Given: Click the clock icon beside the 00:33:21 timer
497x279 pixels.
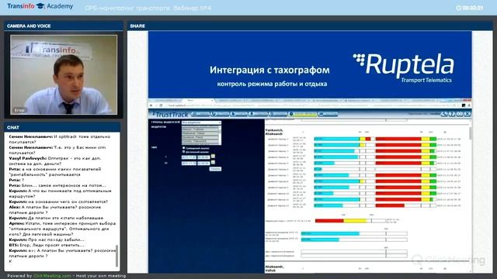Looking at the screenshot, I should (458, 8).
